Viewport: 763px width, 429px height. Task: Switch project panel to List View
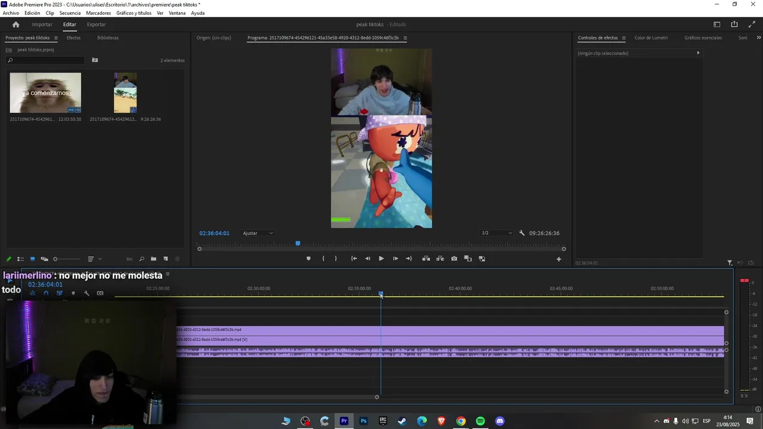coord(20,259)
